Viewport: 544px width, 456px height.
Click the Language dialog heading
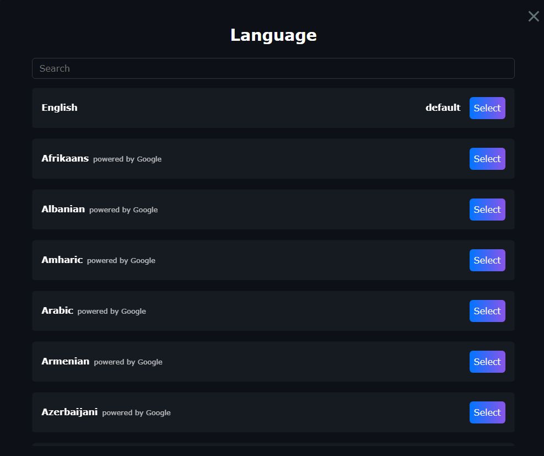tap(273, 35)
